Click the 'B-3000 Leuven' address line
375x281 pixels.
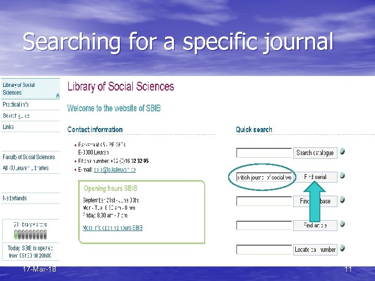[x=93, y=152]
